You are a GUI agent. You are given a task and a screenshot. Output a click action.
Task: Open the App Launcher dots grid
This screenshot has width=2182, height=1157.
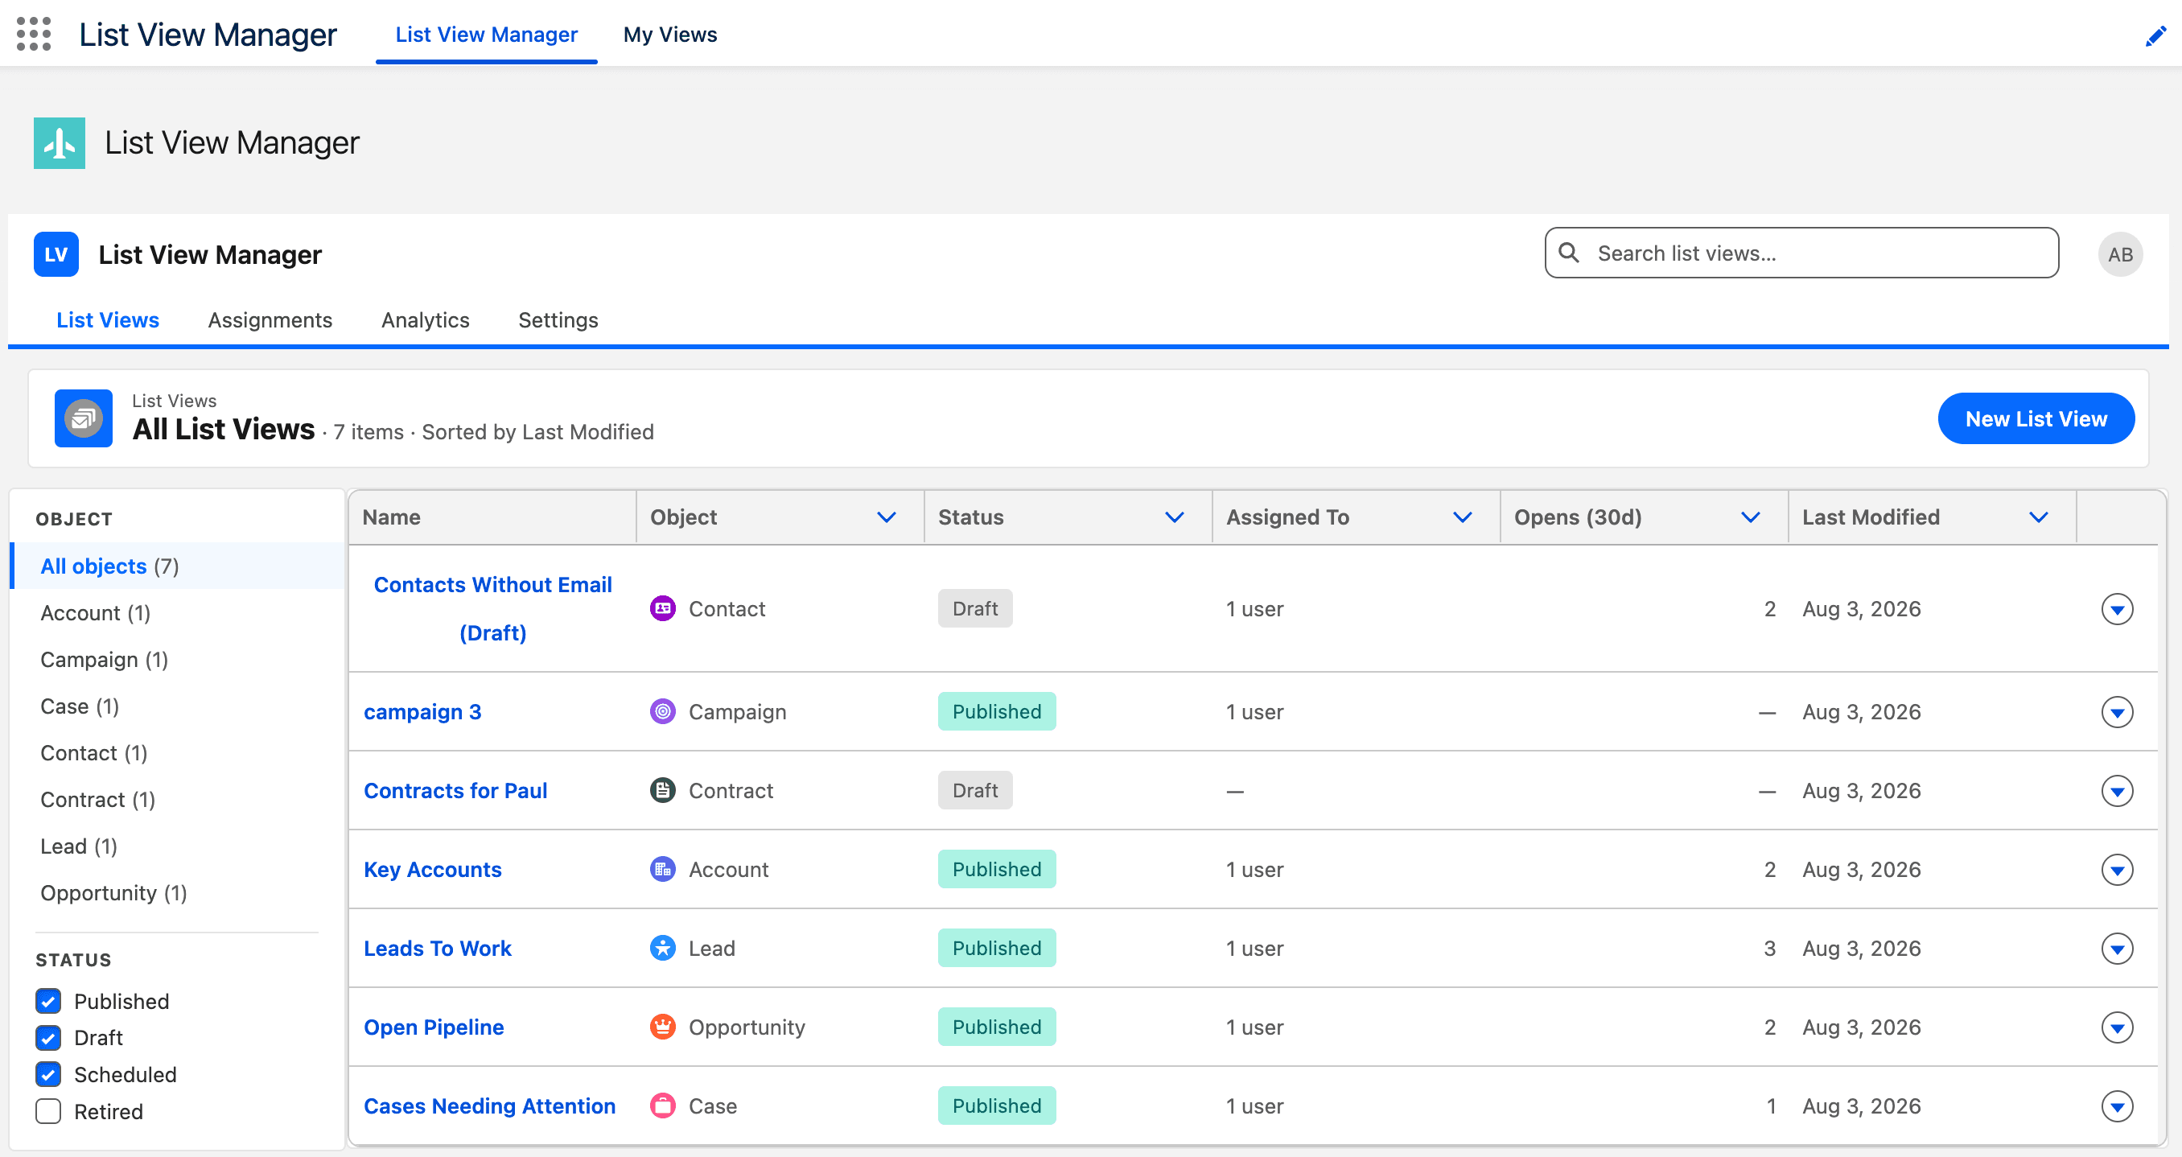tap(34, 34)
